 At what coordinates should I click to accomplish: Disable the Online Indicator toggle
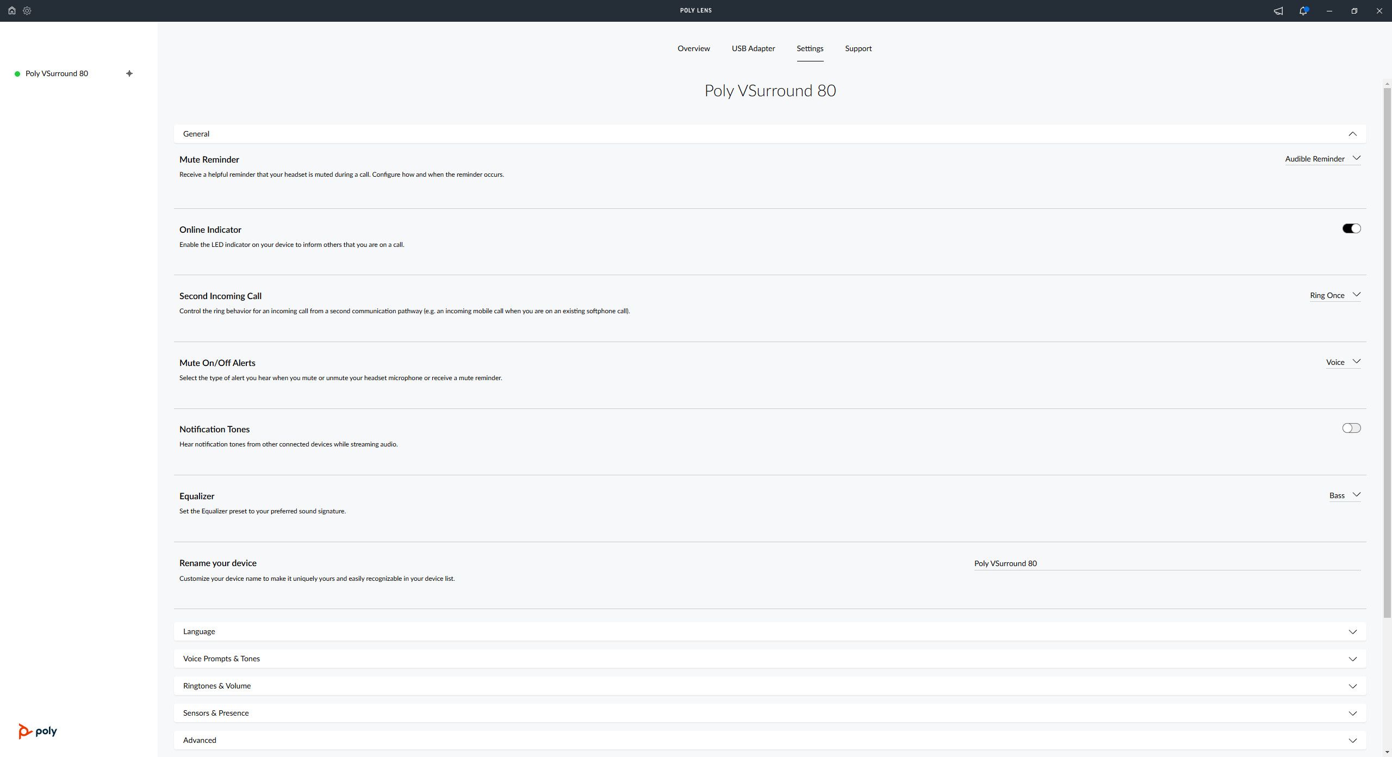[x=1351, y=228]
